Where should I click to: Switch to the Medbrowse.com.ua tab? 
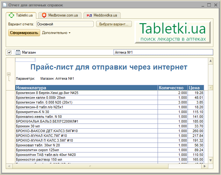click(60, 15)
